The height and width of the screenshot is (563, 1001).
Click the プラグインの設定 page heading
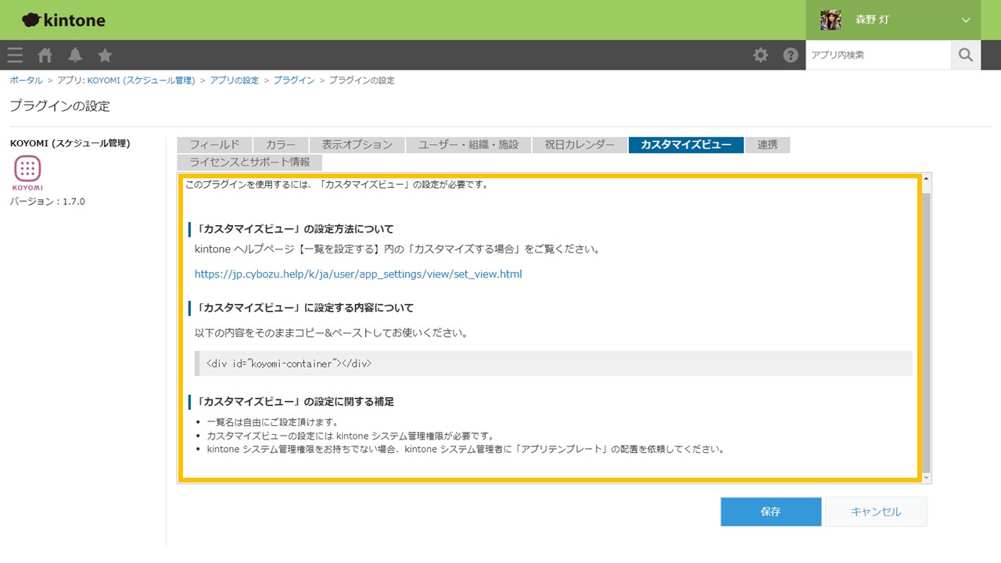coord(60,106)
